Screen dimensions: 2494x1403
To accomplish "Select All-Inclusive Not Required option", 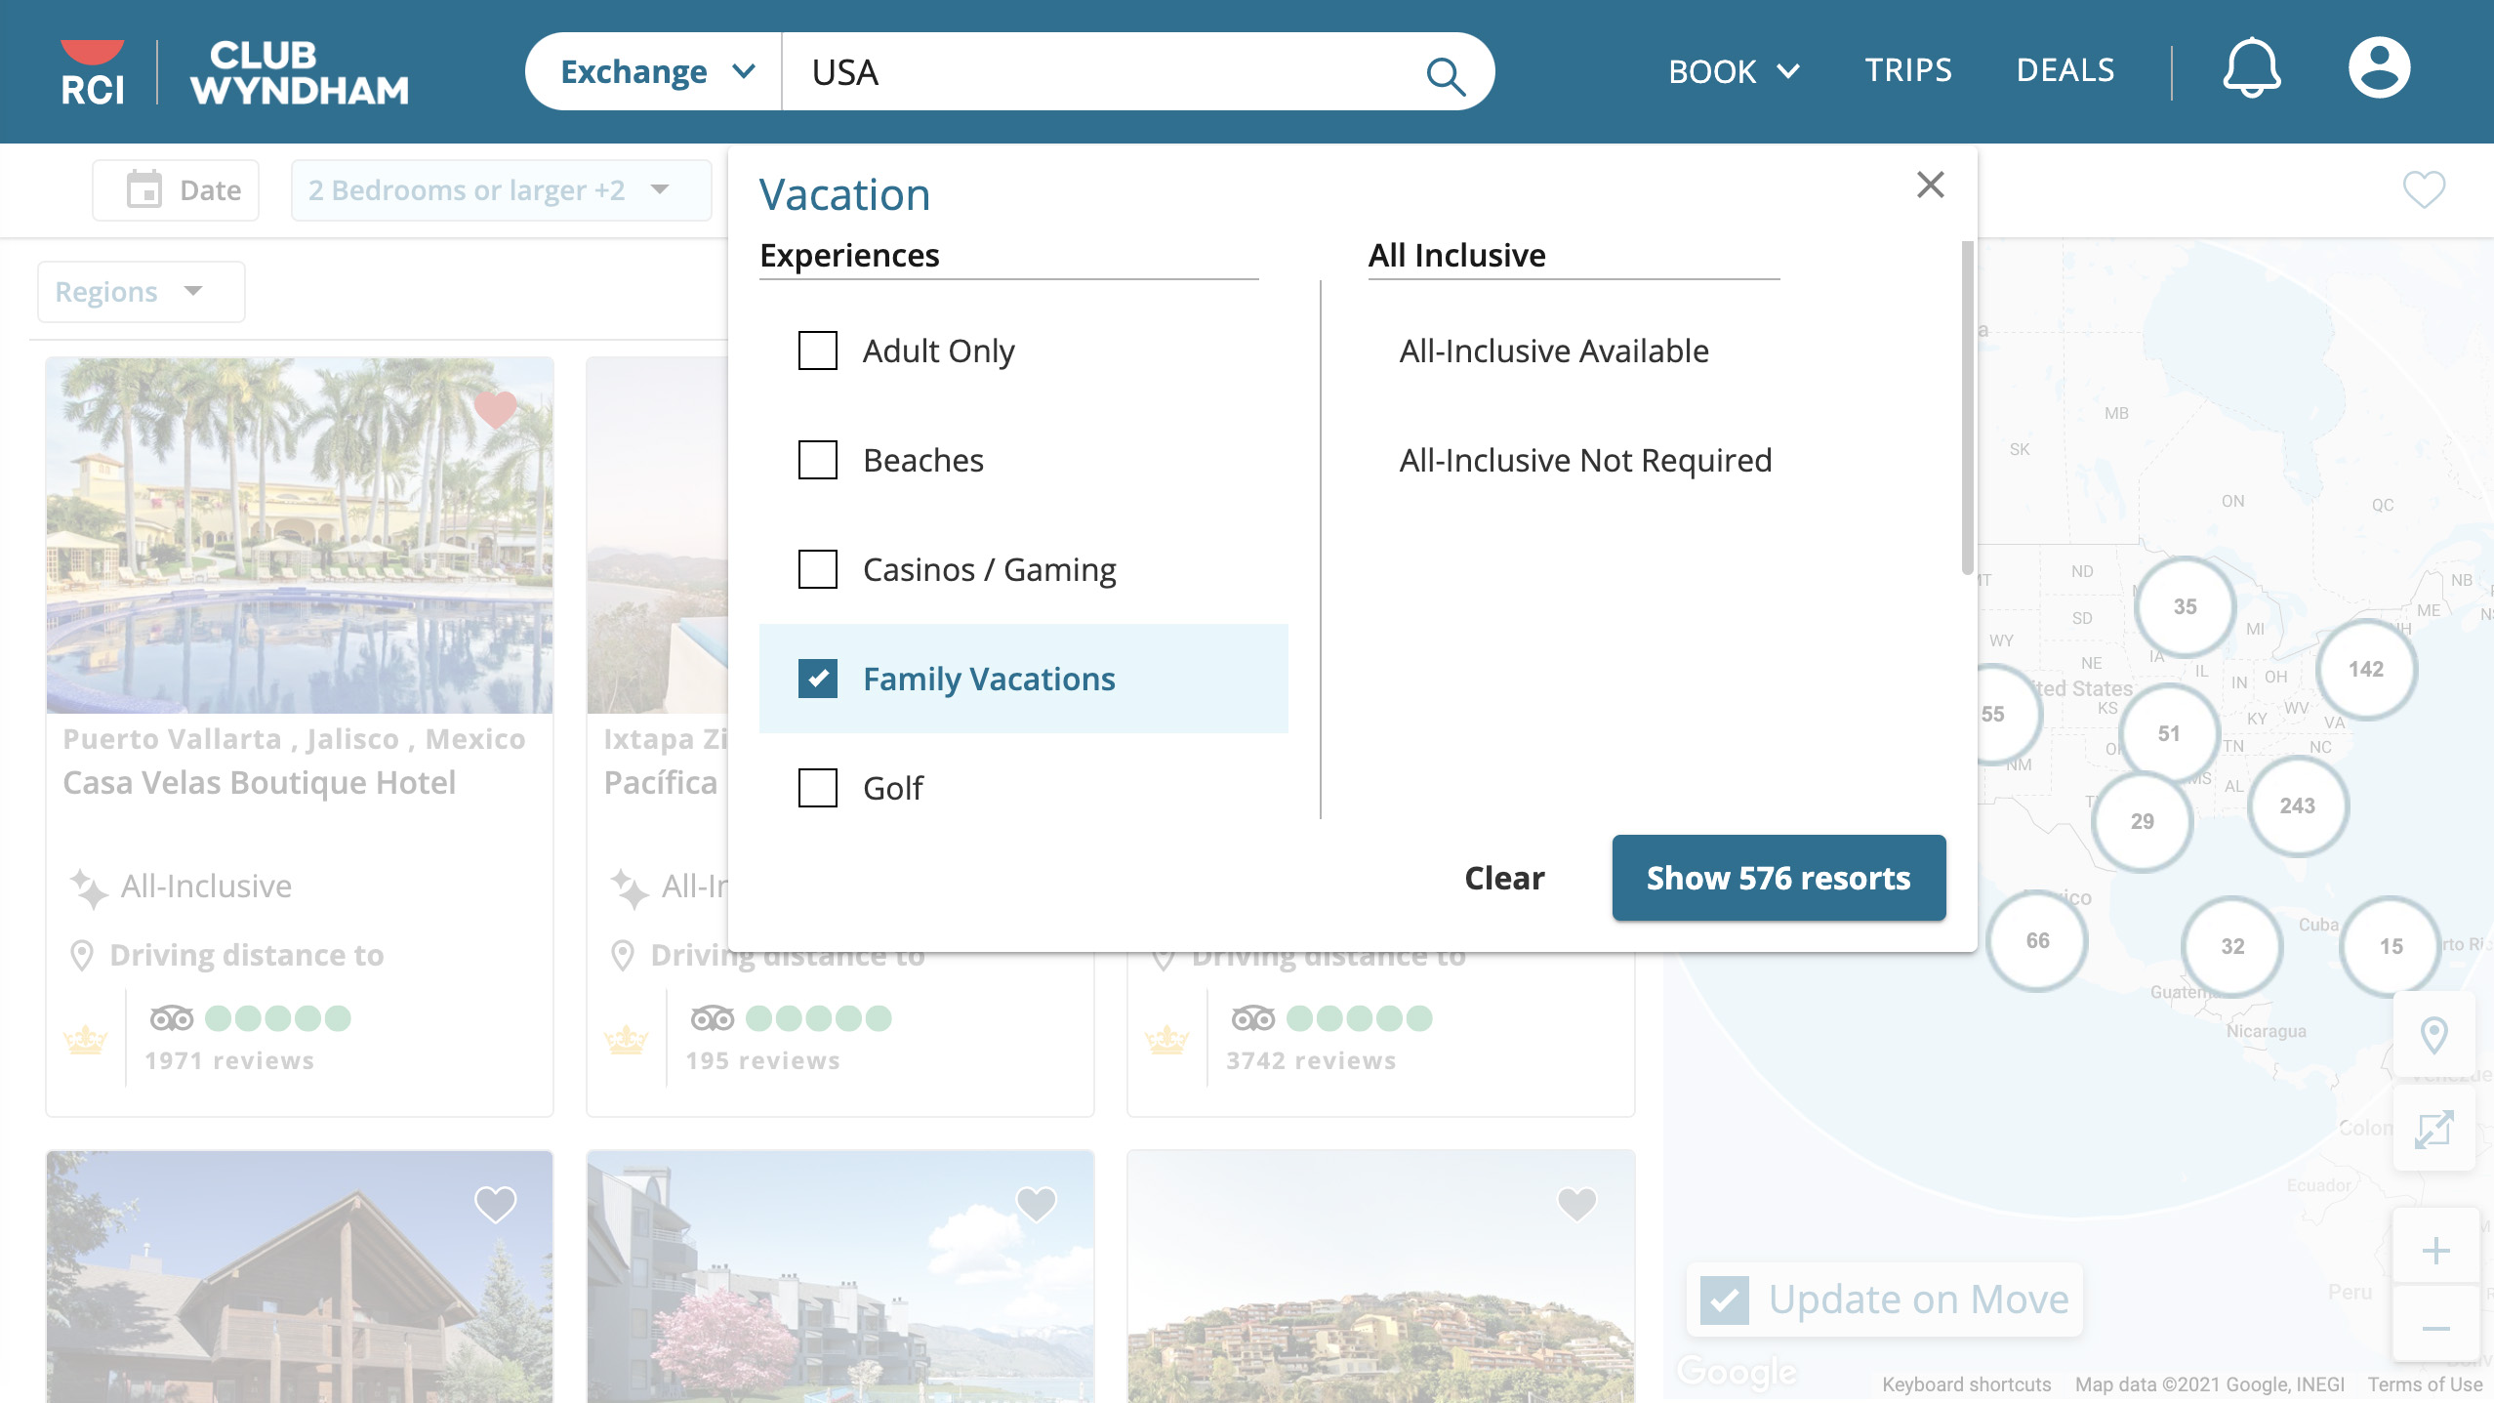I will (x=1585, y=460).
